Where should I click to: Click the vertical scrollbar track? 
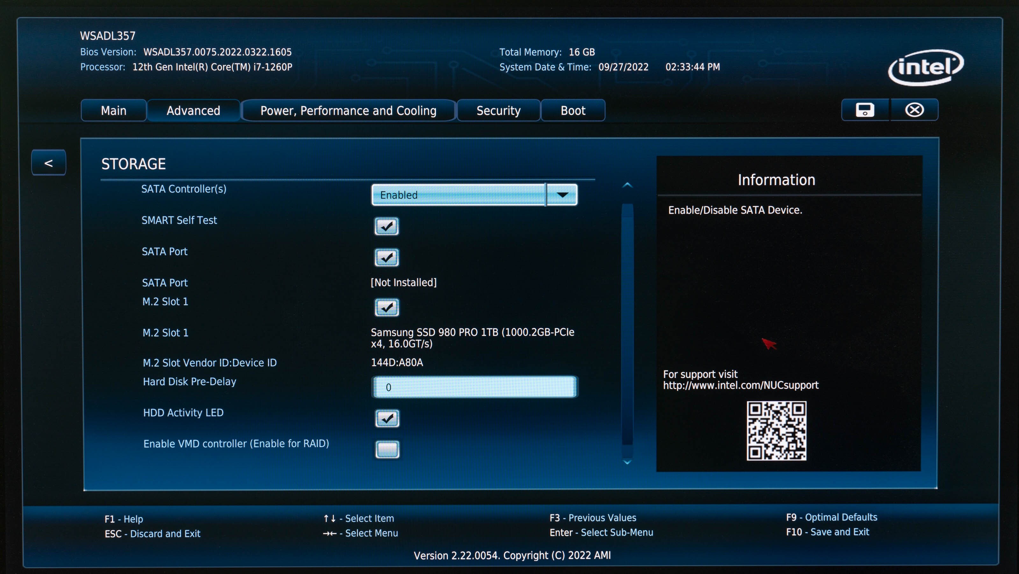(627, 328)
